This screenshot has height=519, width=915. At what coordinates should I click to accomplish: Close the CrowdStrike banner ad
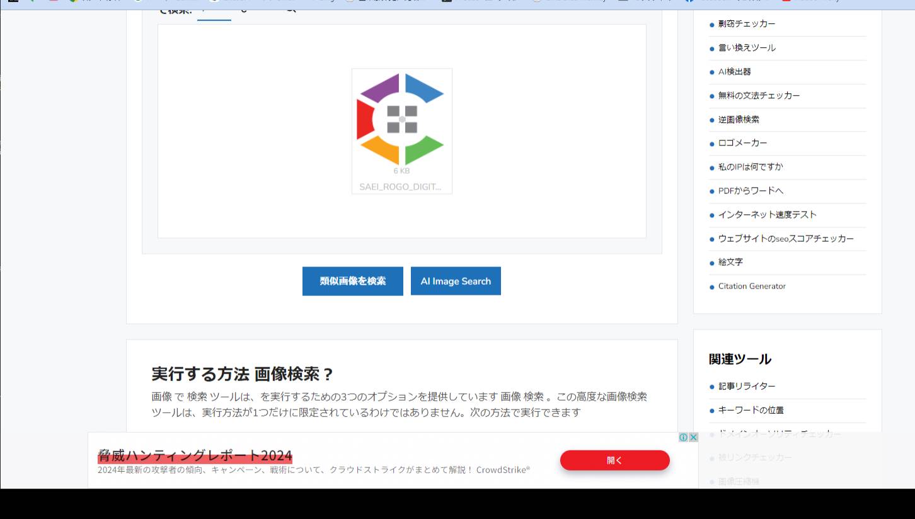pos(693,437)
